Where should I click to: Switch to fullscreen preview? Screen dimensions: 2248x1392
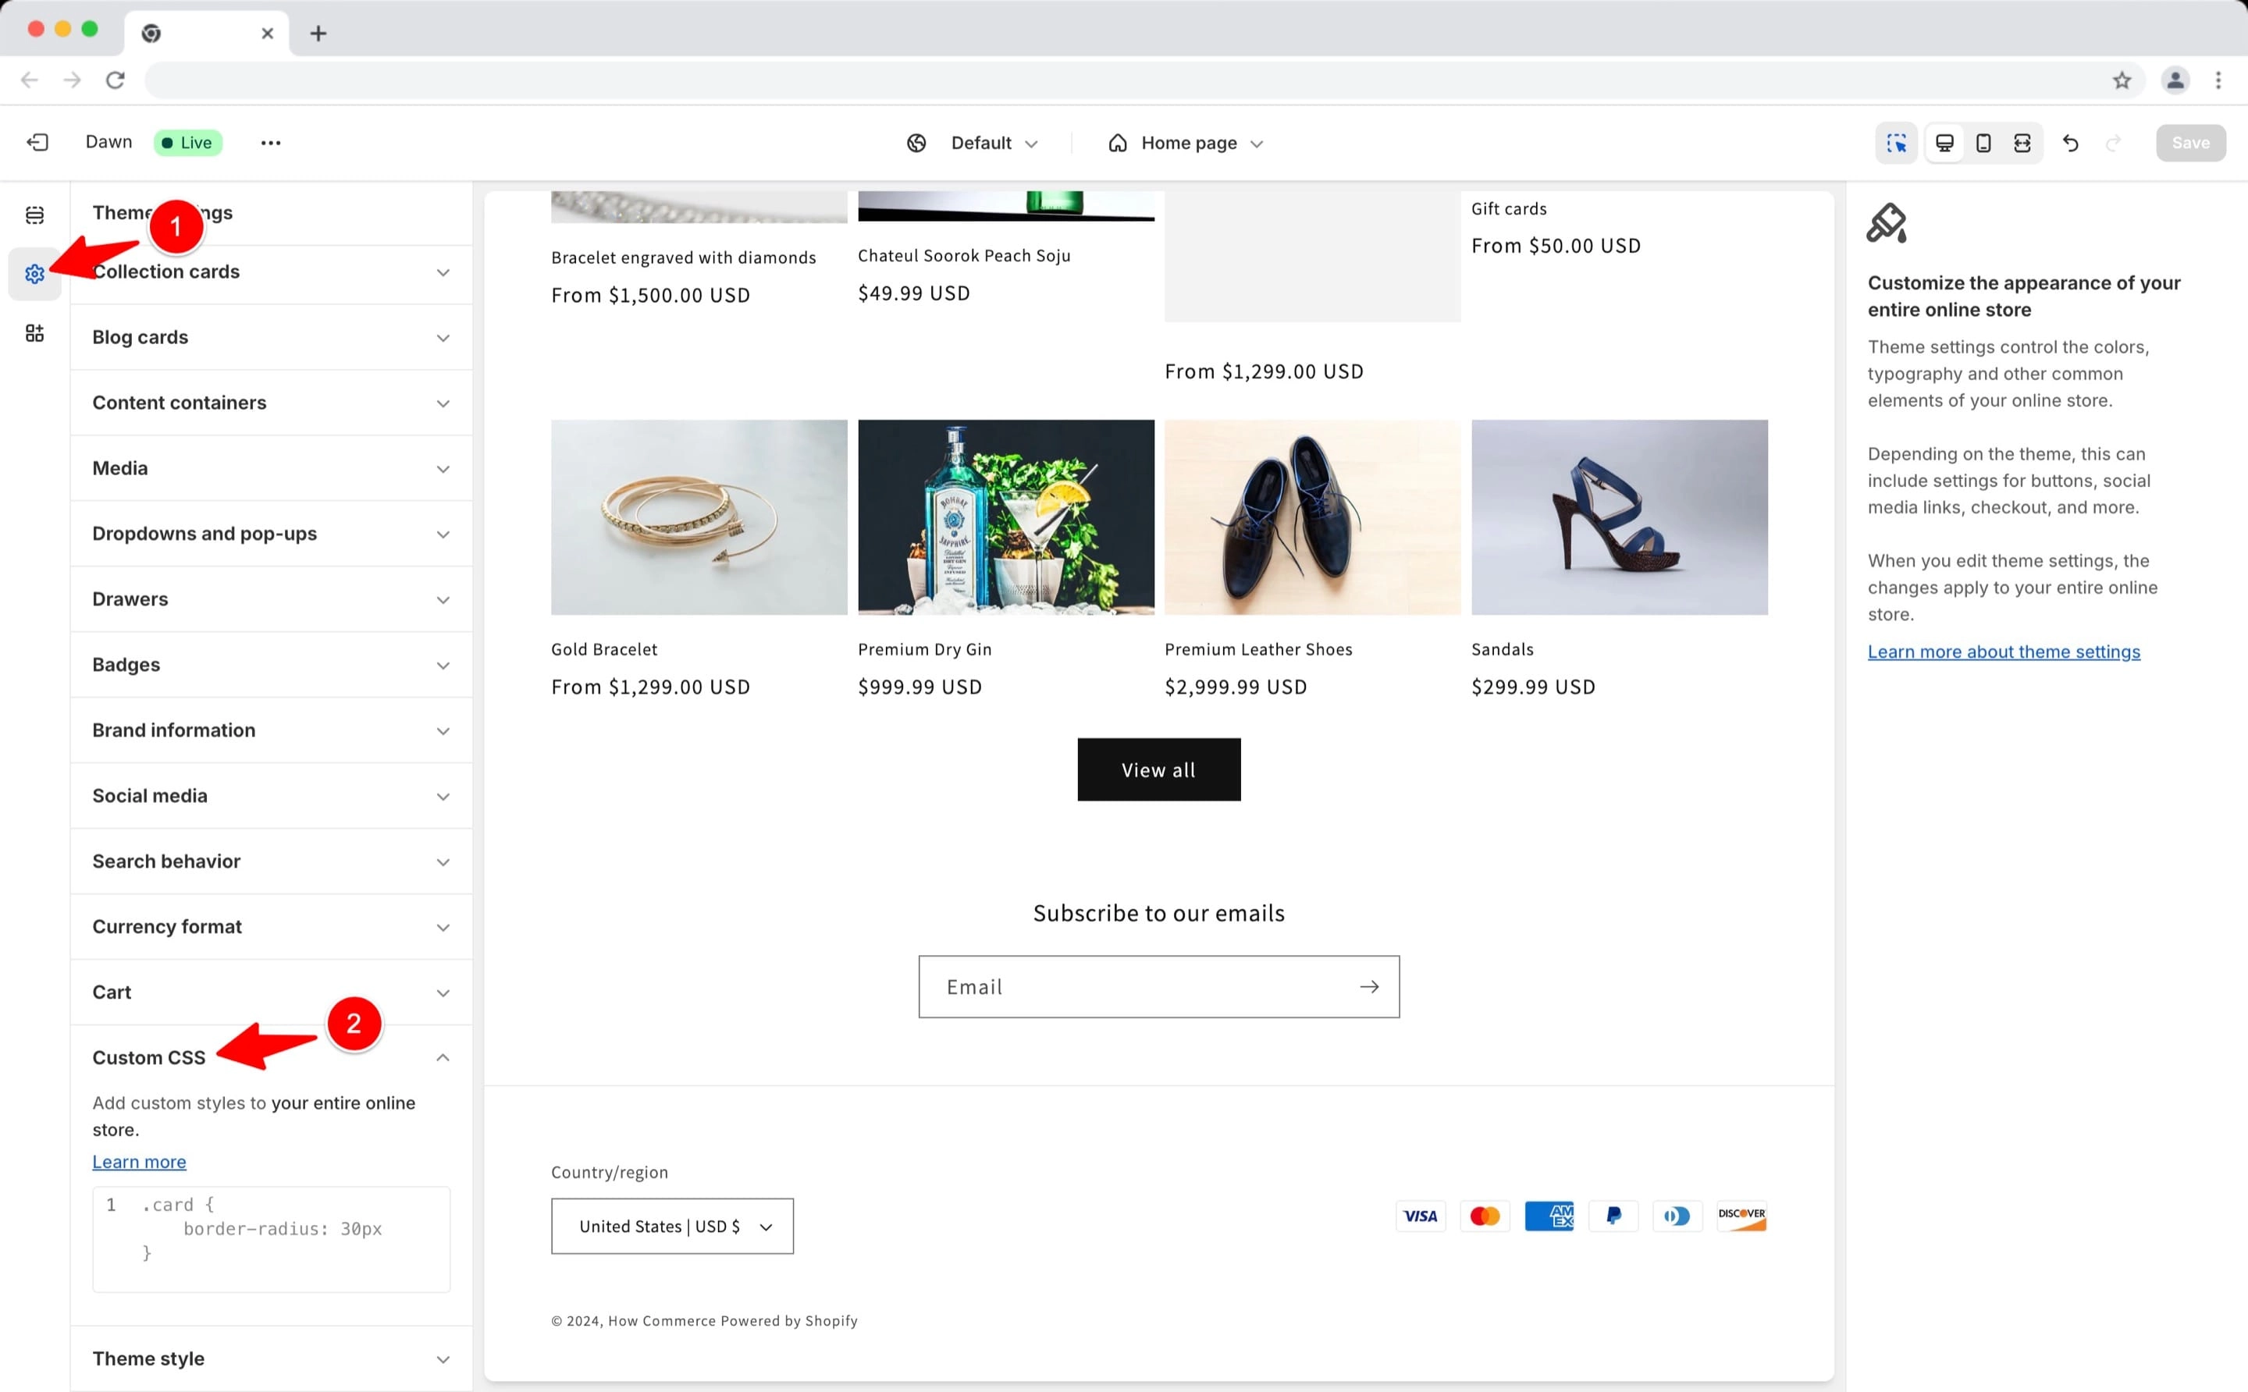coord(2022,143)
